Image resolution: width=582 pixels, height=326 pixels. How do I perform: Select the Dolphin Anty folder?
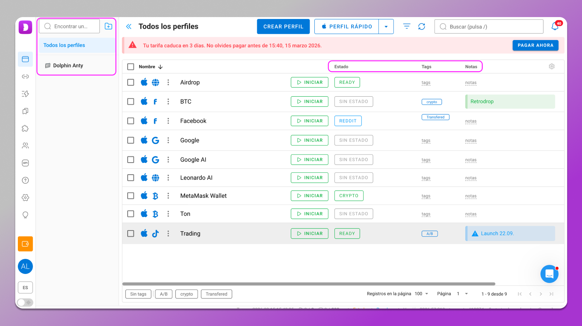tap(68, 66)
